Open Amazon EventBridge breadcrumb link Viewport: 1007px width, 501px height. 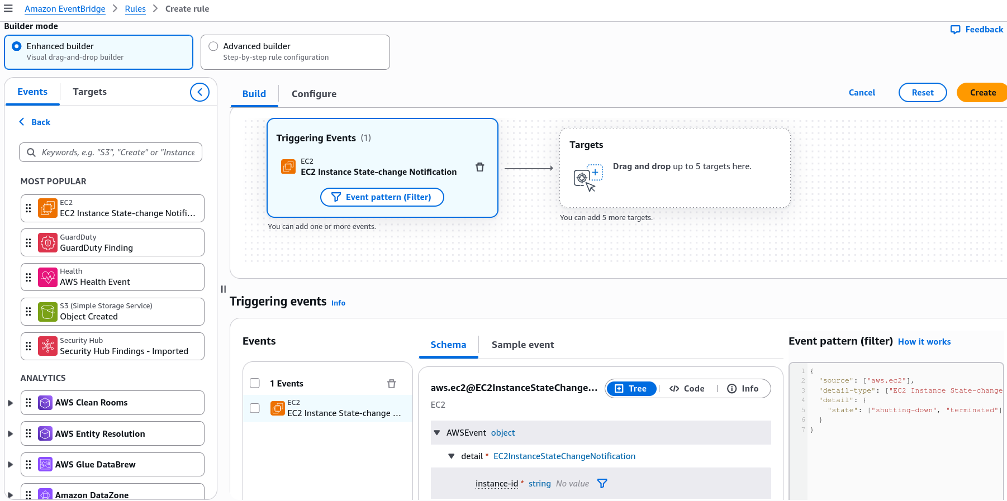tap(65, 9)
